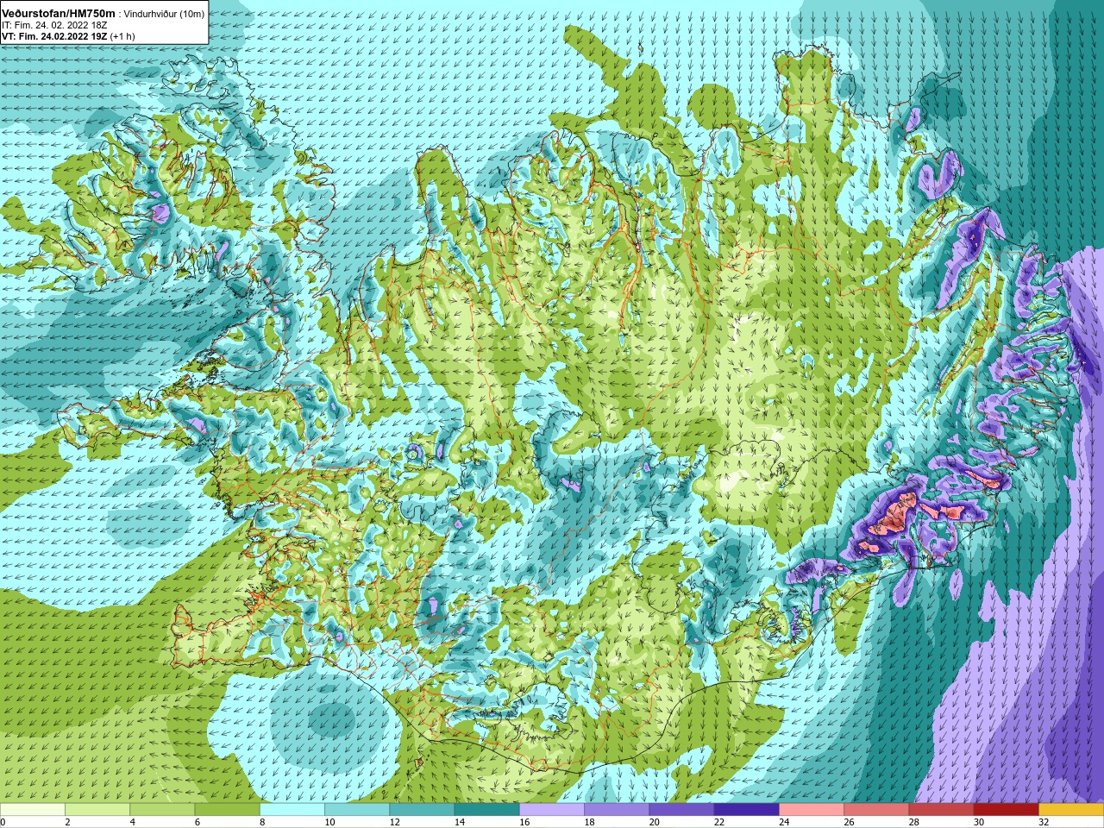Screen dimensions: 1104x828
Task: Click the legend value label '4'
Action: [x=133, y=822]
